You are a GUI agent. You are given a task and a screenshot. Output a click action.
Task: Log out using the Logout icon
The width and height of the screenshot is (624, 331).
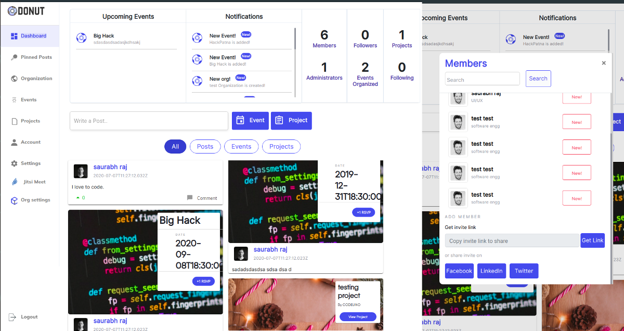(x=12, y=316)
